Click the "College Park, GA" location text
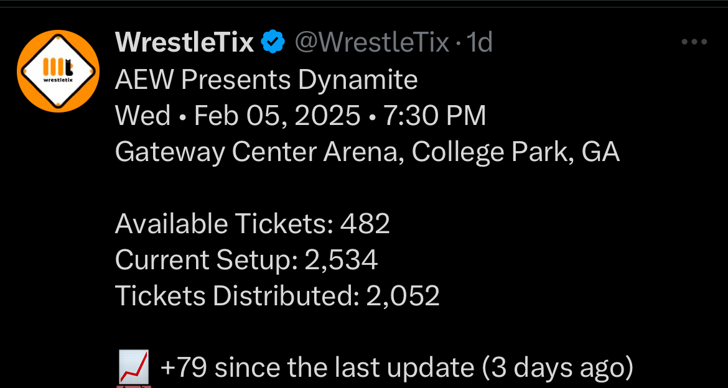Screen dimensions: 728x388 click(x=516, y=152)
